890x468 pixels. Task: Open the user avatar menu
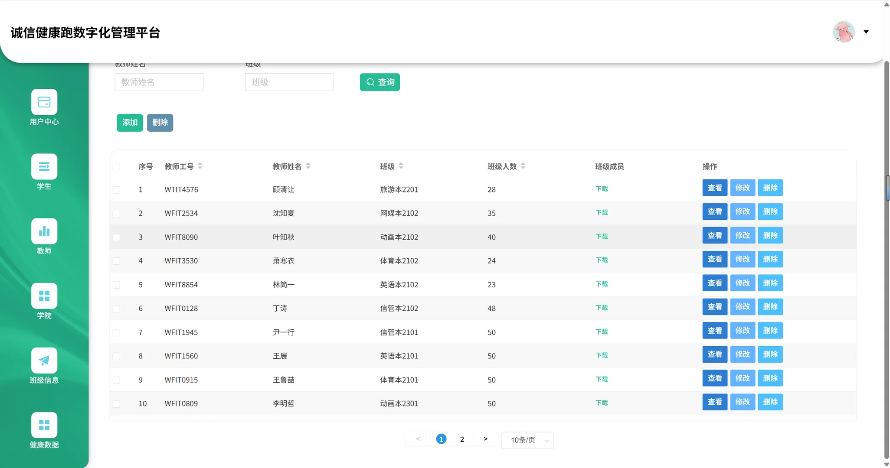(843, 32)
